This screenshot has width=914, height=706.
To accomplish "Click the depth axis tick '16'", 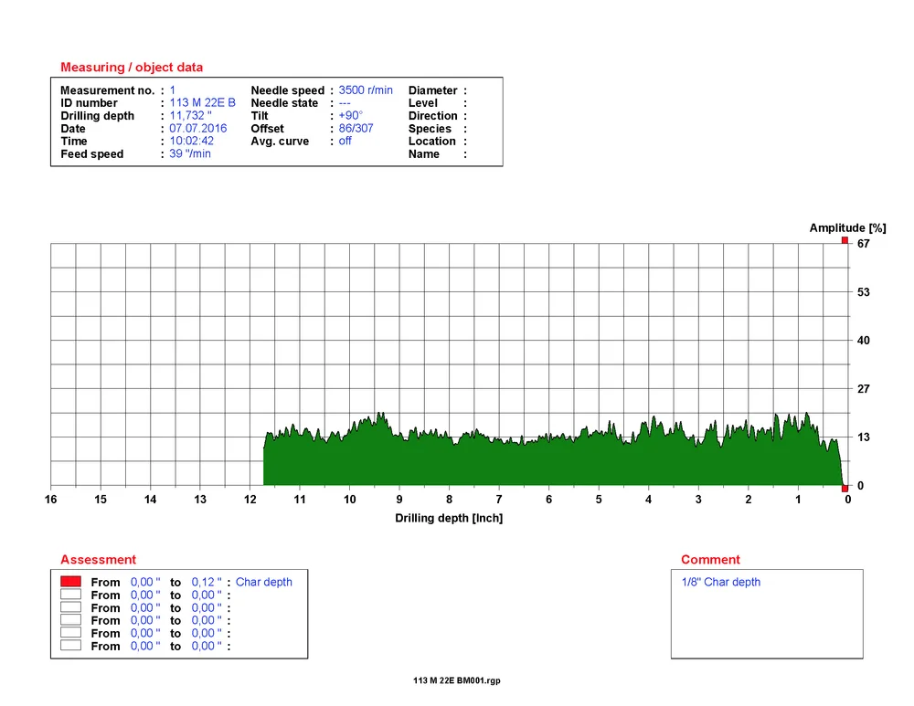I will tap(50, 500).
